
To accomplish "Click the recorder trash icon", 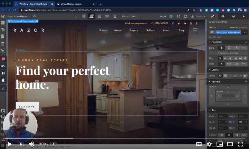I will tap(3, 80).
